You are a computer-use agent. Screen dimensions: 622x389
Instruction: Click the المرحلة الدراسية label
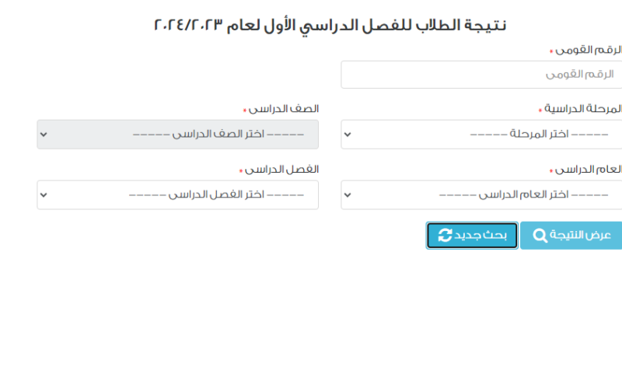[x=585, y=109]
